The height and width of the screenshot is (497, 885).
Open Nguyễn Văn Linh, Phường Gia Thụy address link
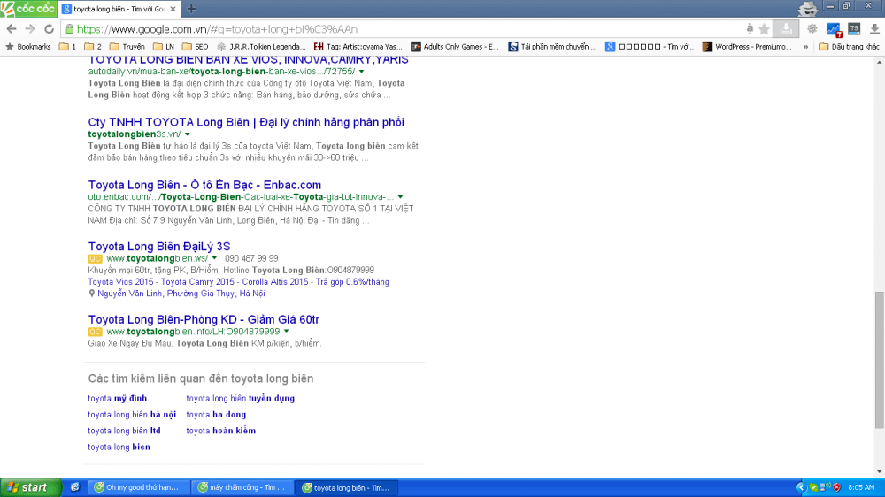click(x=181, y=294)
